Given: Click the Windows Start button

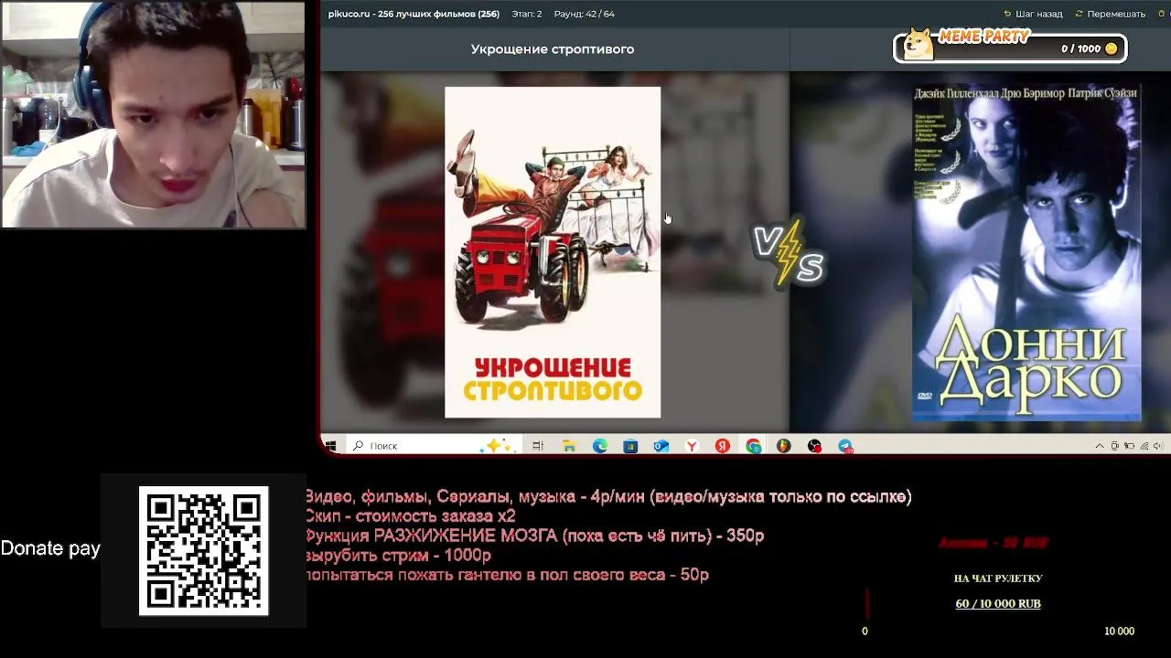Looking at the screenshot, I should 330,446.
